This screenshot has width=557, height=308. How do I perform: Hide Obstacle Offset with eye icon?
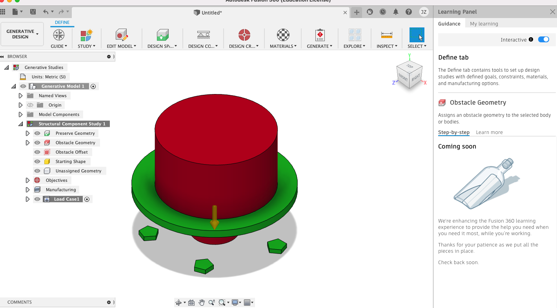click(37, 152)
